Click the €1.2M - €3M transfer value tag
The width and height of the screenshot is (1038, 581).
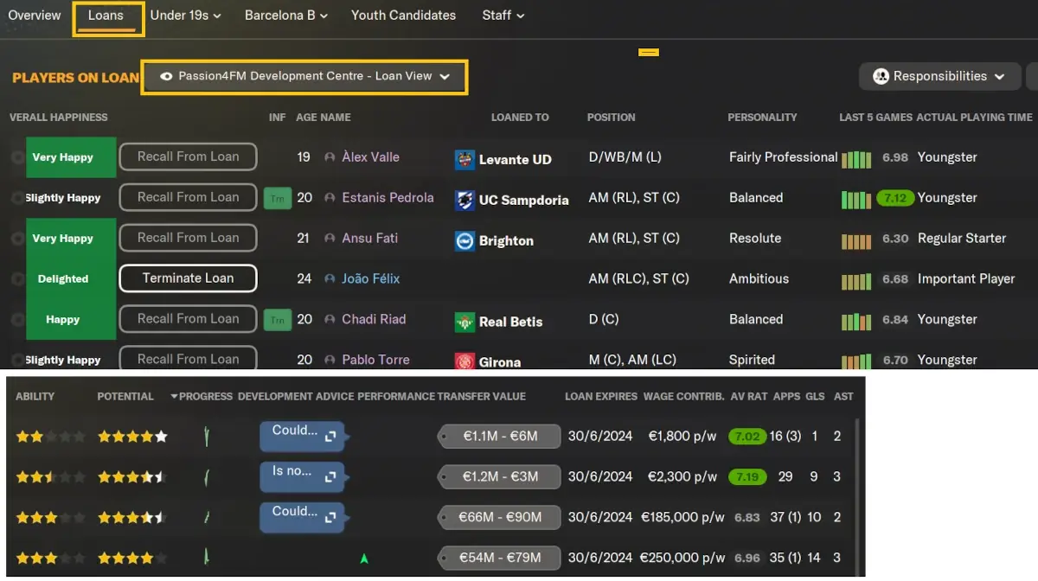pos(499,477)
